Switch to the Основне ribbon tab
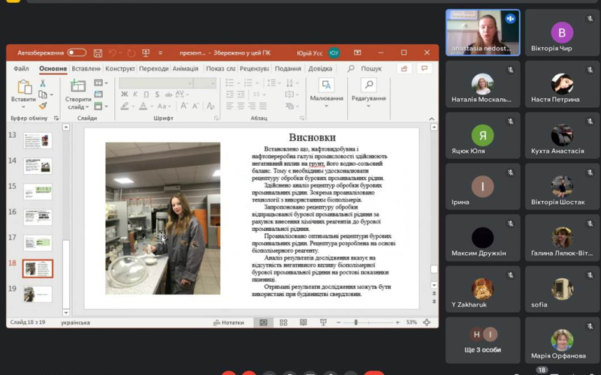 (x=53, y=68)
